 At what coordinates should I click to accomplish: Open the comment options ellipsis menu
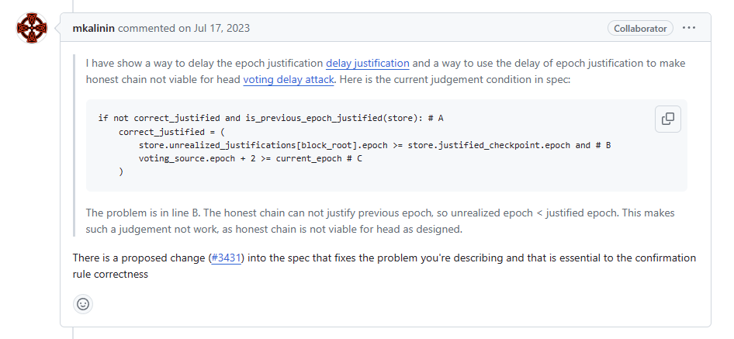click(x=689, y=28)
